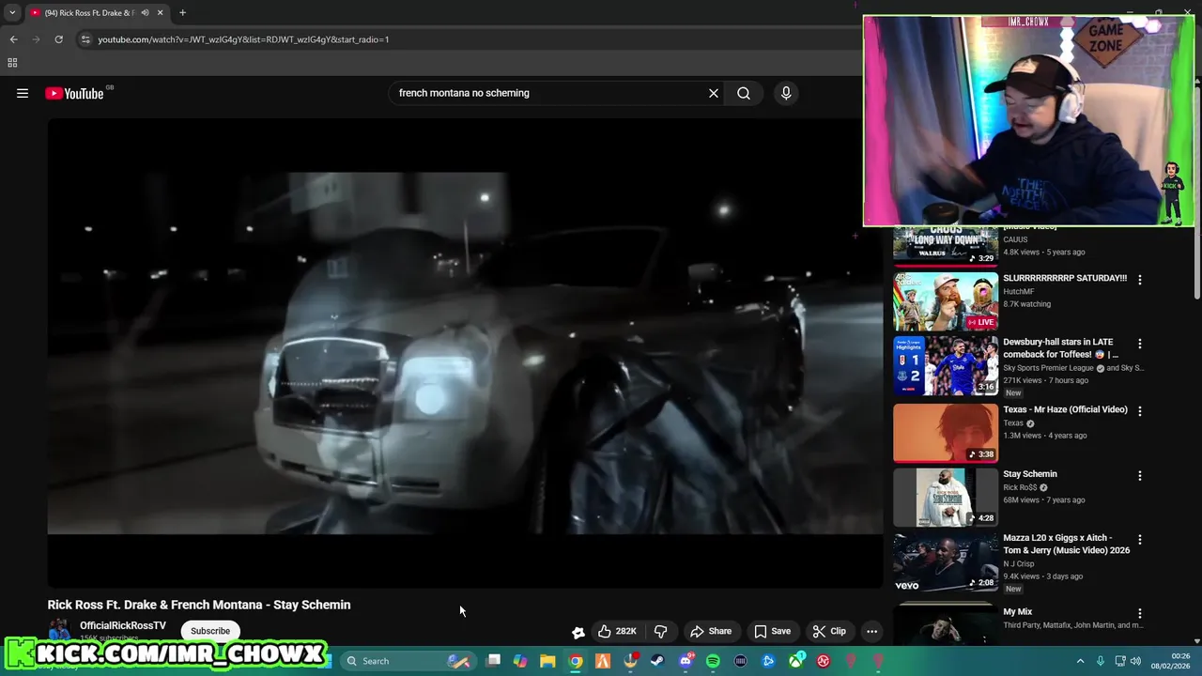Click the Windows taskbar Search box
Image resolution: width=1202 pixels, height=676 pixels.
click(x=408, y=661)
